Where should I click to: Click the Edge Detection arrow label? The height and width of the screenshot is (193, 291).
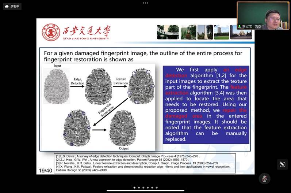coord(77,81)
